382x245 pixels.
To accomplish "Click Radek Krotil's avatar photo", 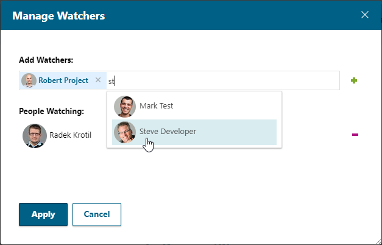I will (35, 136).
